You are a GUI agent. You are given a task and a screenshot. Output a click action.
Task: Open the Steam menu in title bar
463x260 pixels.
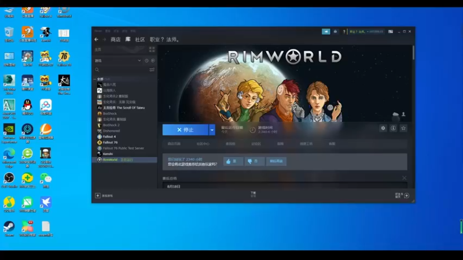(x=98, y=31)
